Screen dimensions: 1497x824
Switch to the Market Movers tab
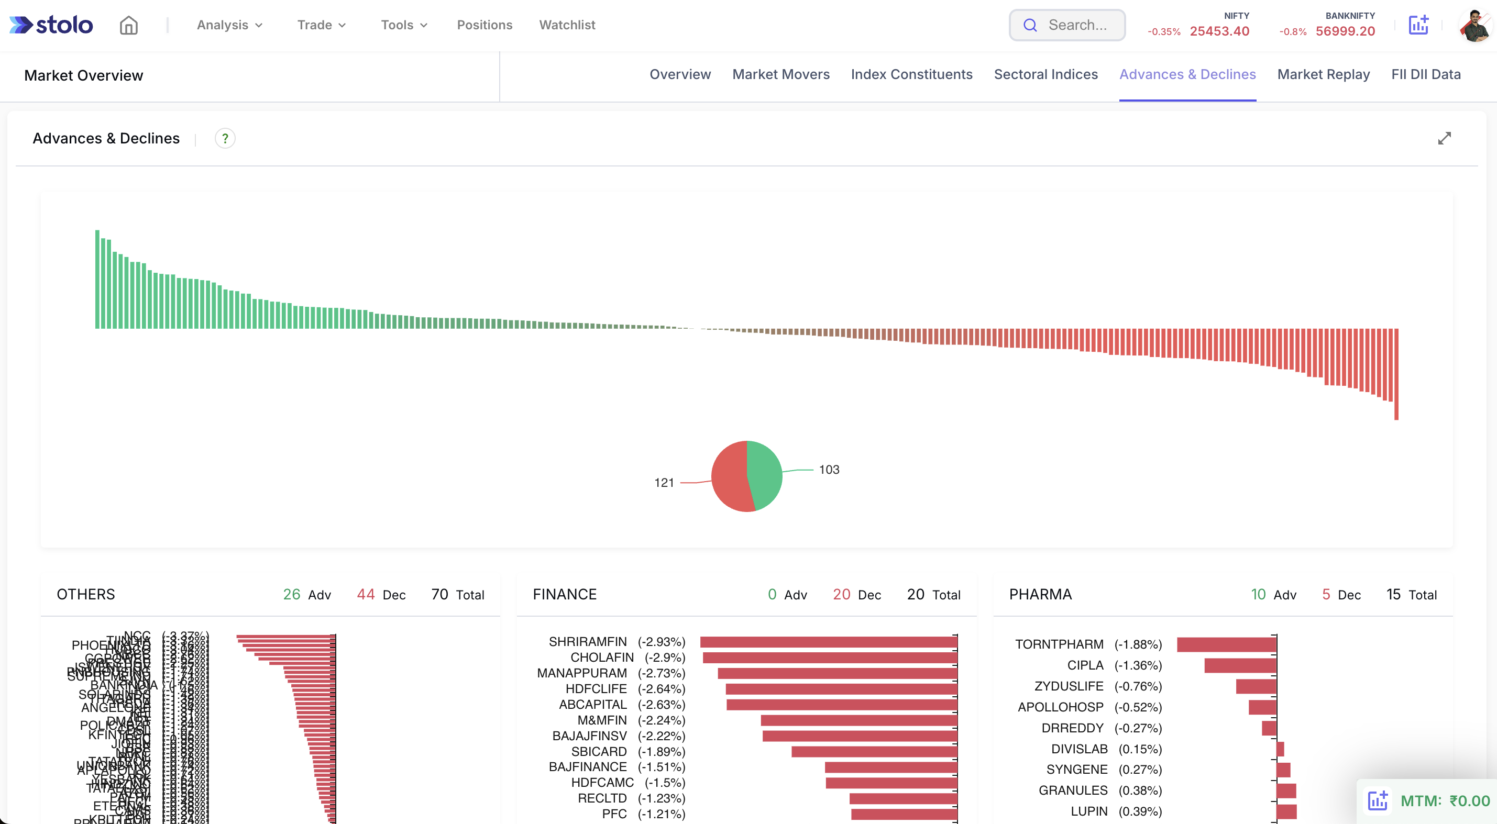780,74
